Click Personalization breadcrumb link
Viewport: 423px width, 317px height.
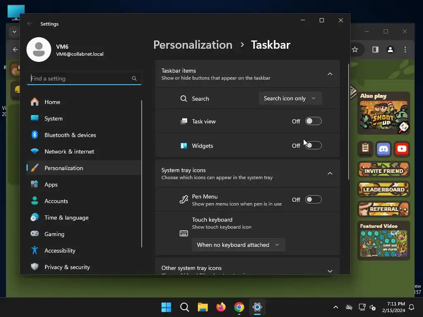(193, 45)
